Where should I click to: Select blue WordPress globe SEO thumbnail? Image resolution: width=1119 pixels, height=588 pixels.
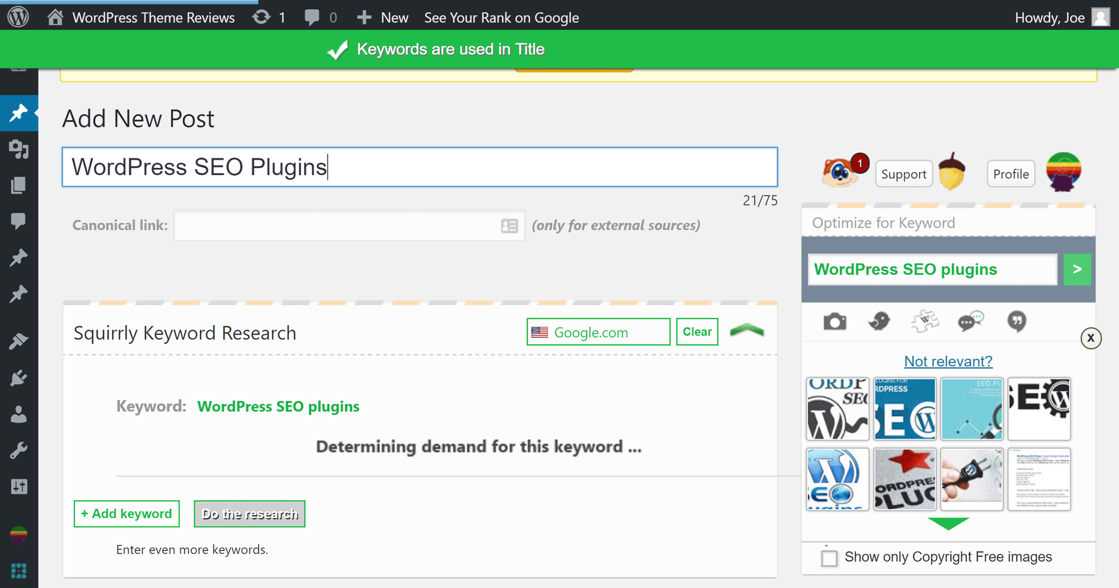point(838,479)
